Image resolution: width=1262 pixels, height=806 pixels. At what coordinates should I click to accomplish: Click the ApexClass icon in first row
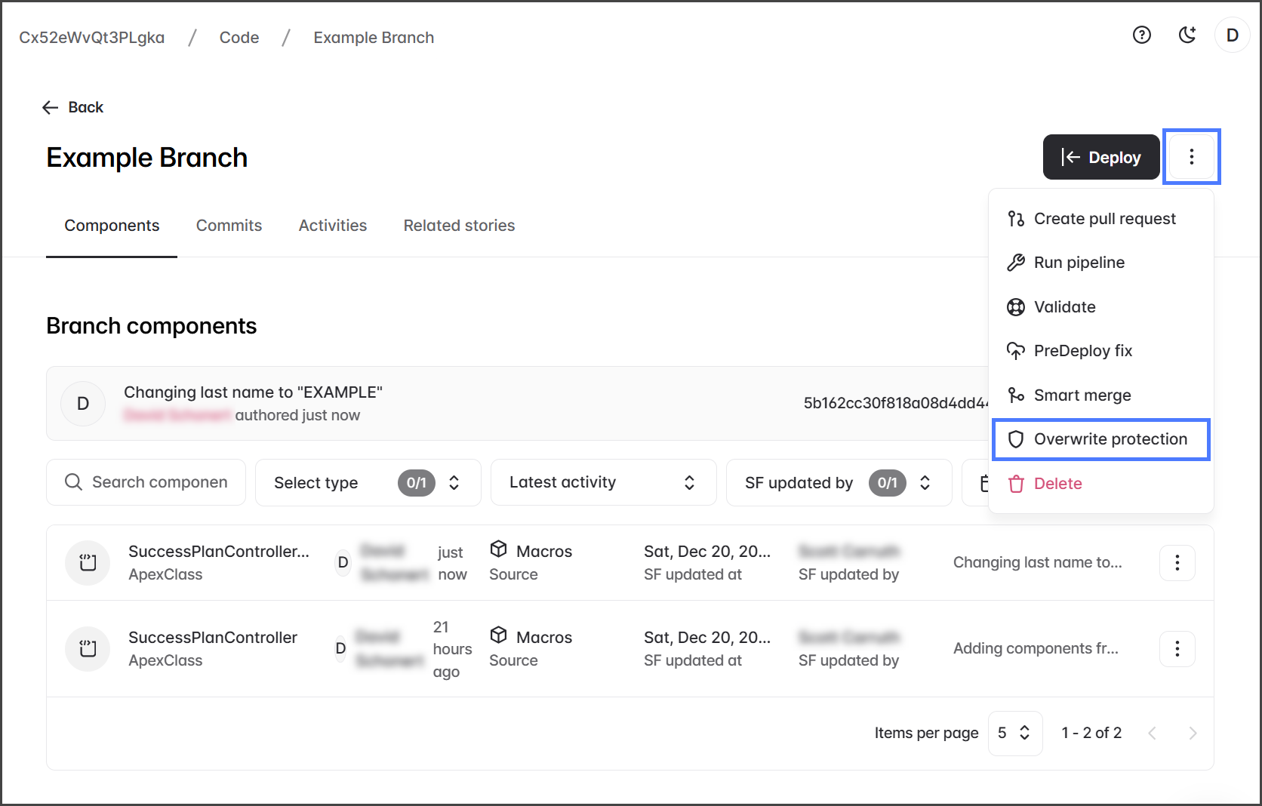pos(88,563)
